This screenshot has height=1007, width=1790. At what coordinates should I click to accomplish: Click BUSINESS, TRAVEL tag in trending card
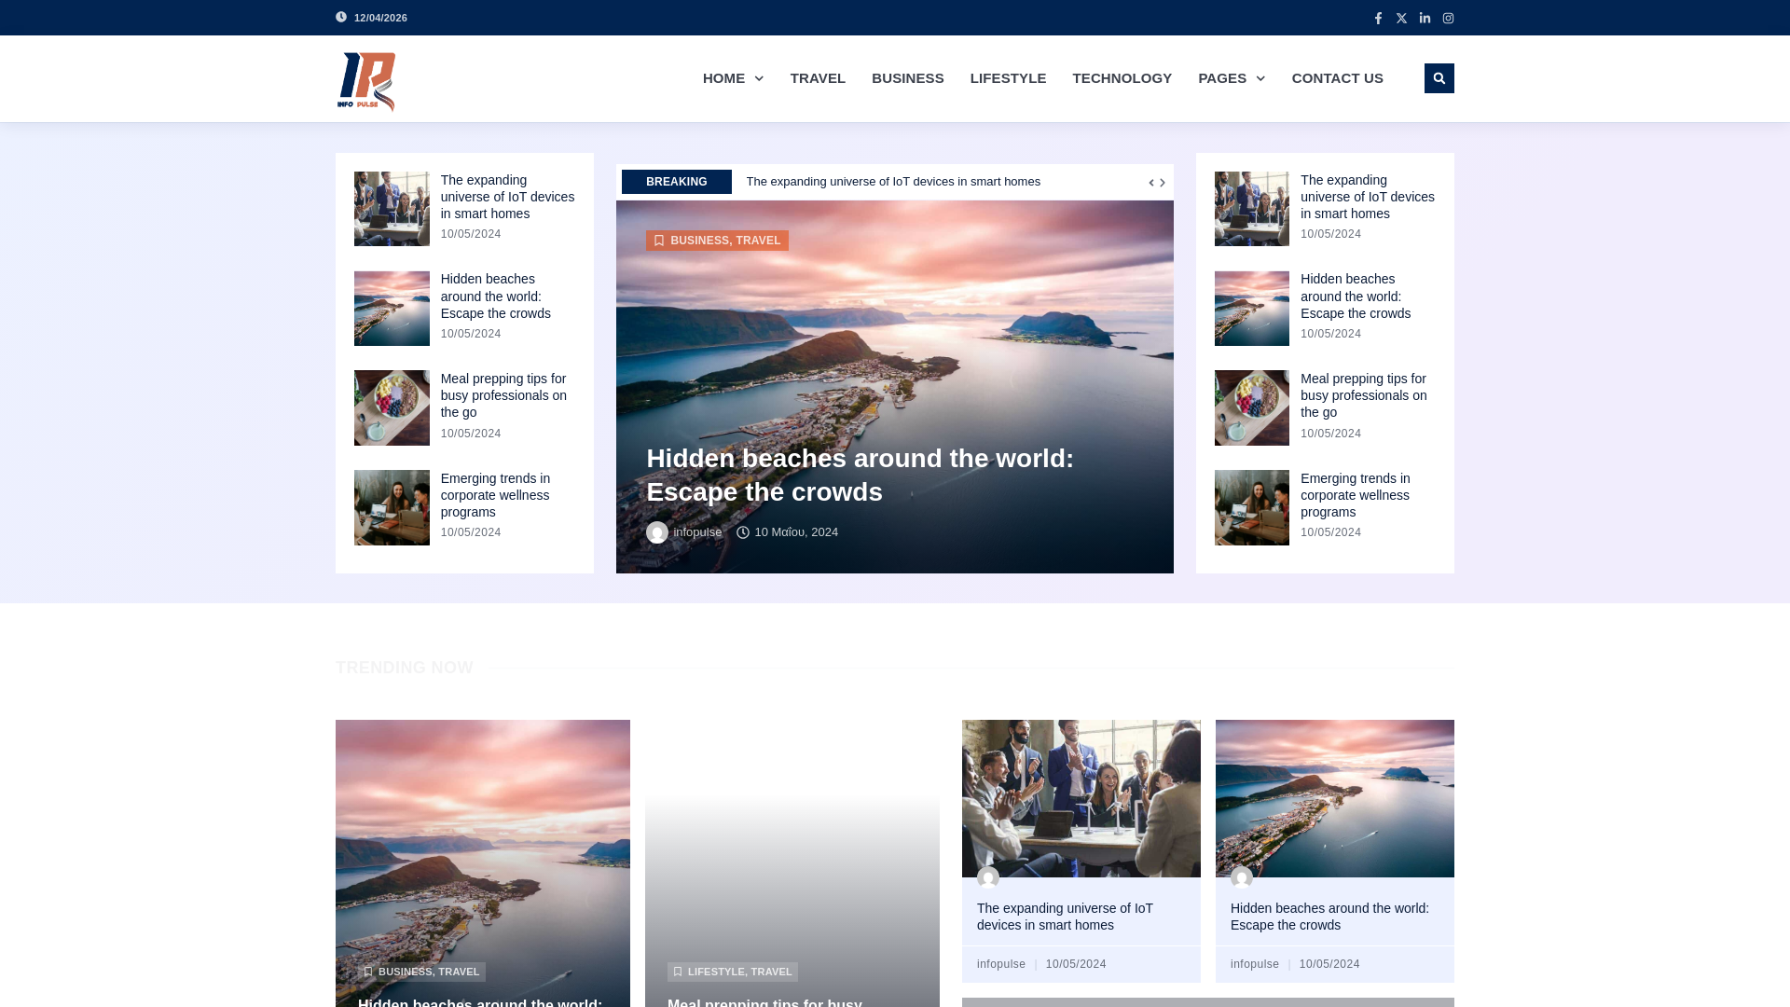pyautogui.click(x=421, y=972)
